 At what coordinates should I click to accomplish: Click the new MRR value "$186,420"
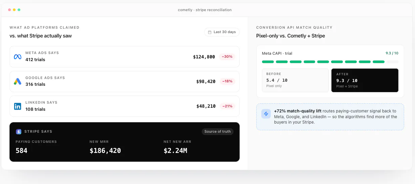105,151
